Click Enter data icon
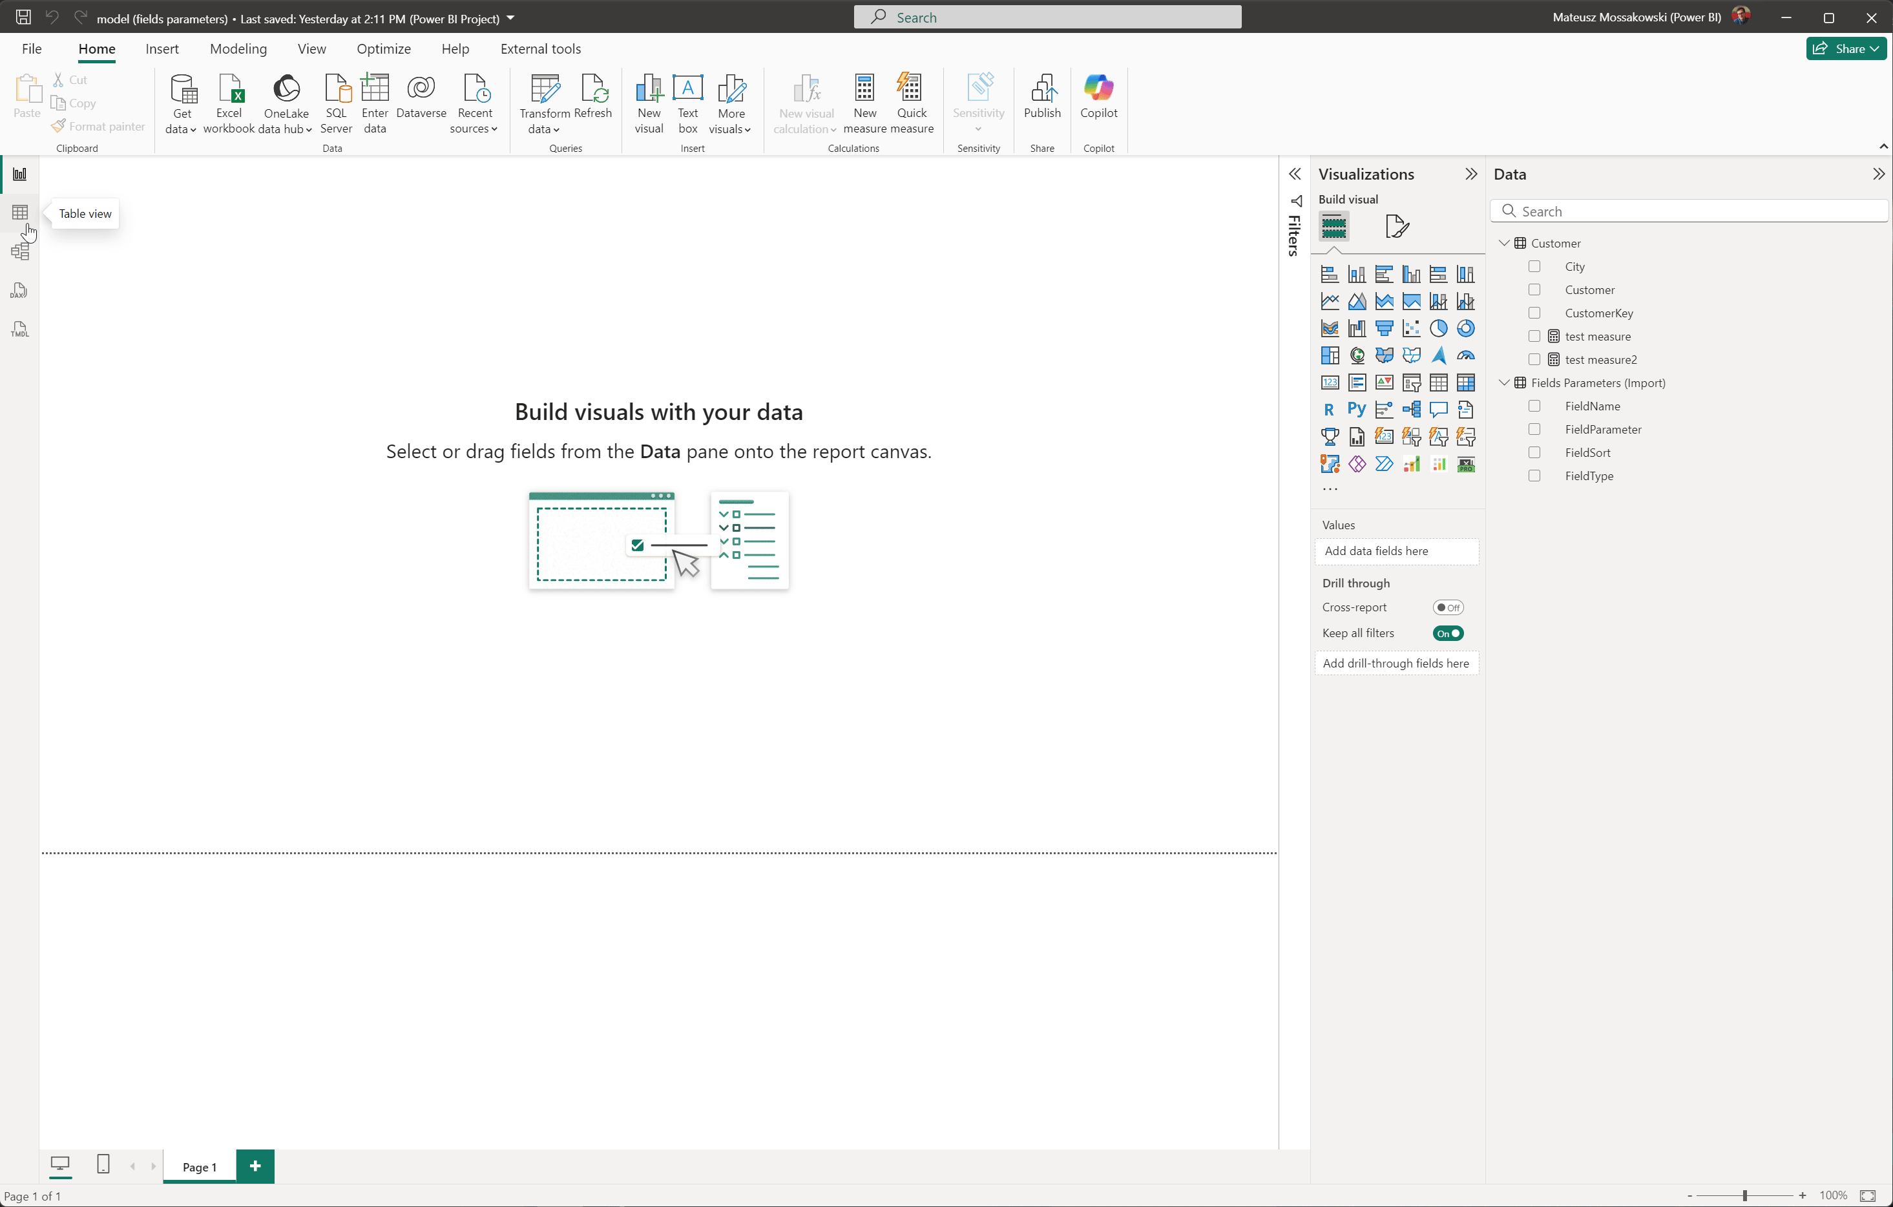Viewport: 1893px width, 1207px height. click(x=375, y=104)
